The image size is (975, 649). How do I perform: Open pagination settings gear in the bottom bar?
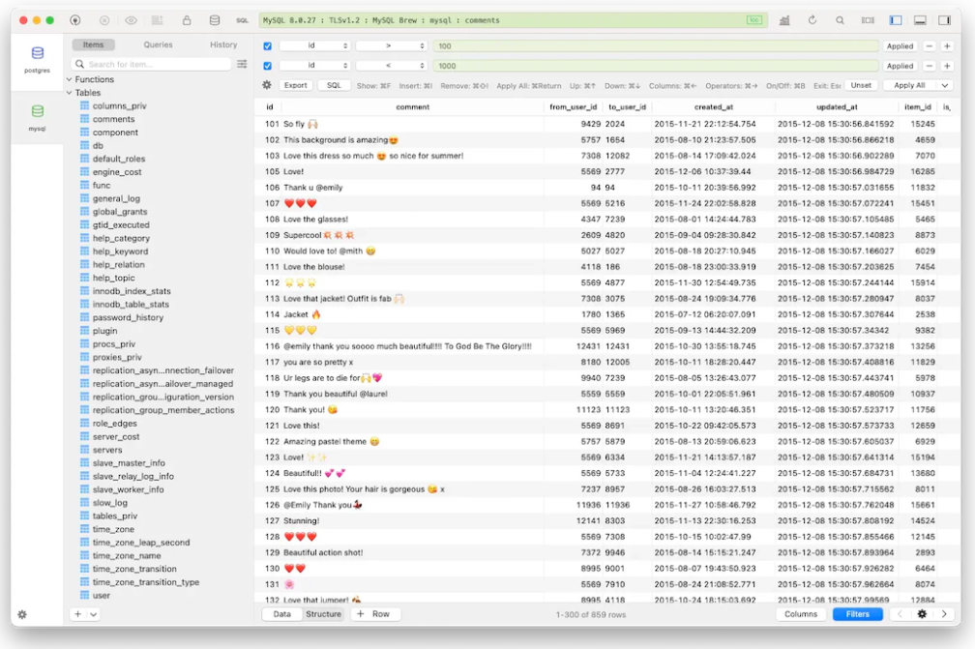pos(922,614)
